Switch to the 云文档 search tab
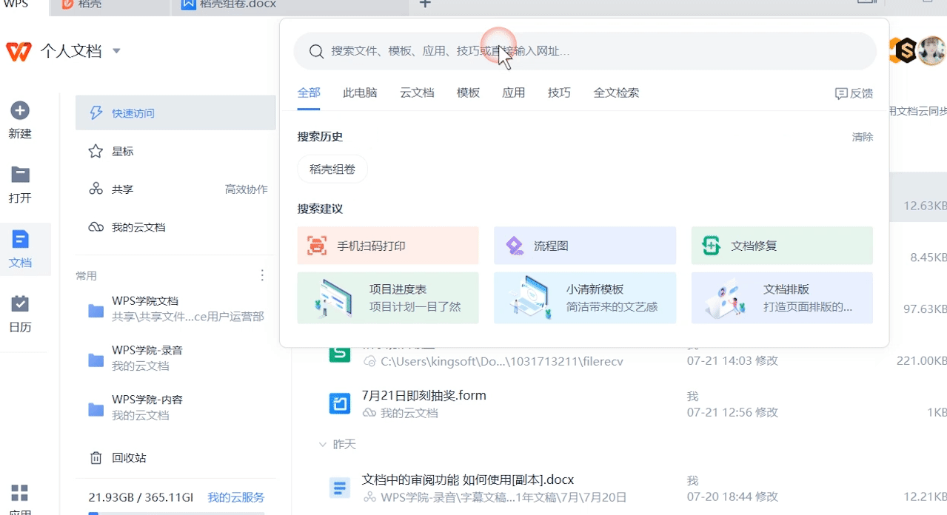The height and width of the screenshot is (515, 947). [417, 92]
